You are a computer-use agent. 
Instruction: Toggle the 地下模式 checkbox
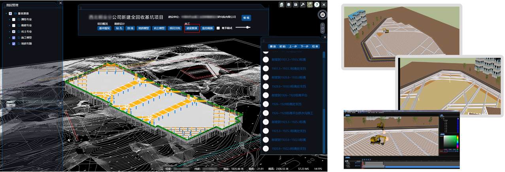[x=218, y=28]
